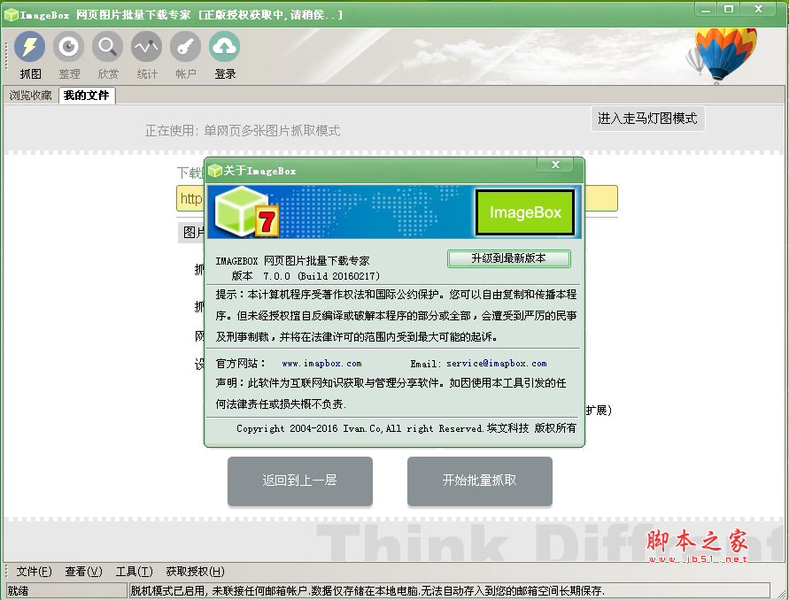The image size is (789, 600).
Task: Click the service@imapbox.com email link
Action: [497, 363]
